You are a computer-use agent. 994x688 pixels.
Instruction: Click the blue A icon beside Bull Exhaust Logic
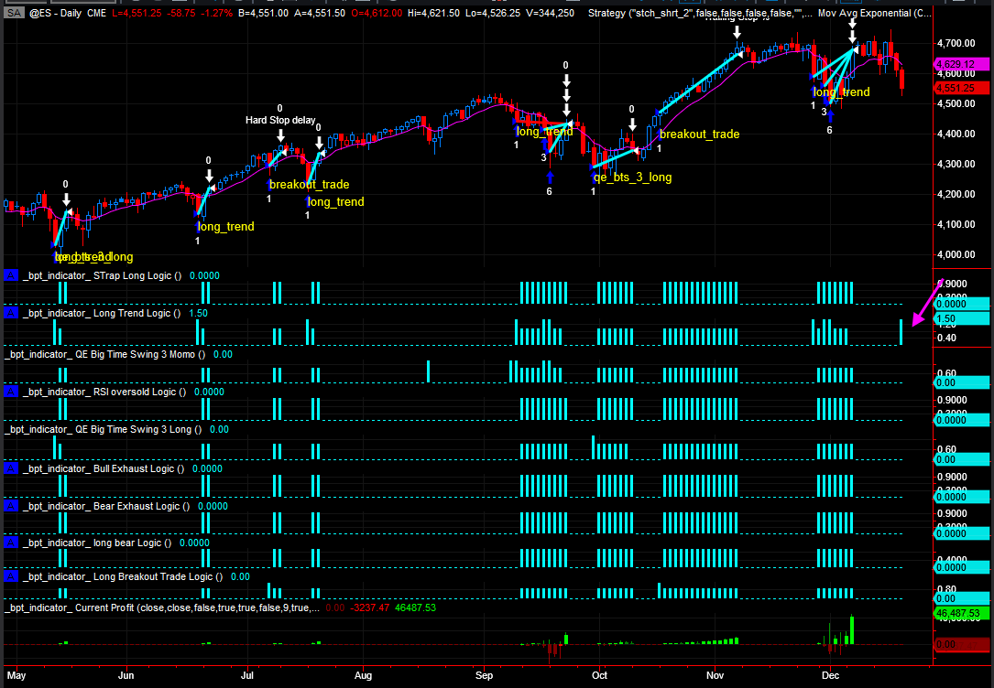pos(11,468)
